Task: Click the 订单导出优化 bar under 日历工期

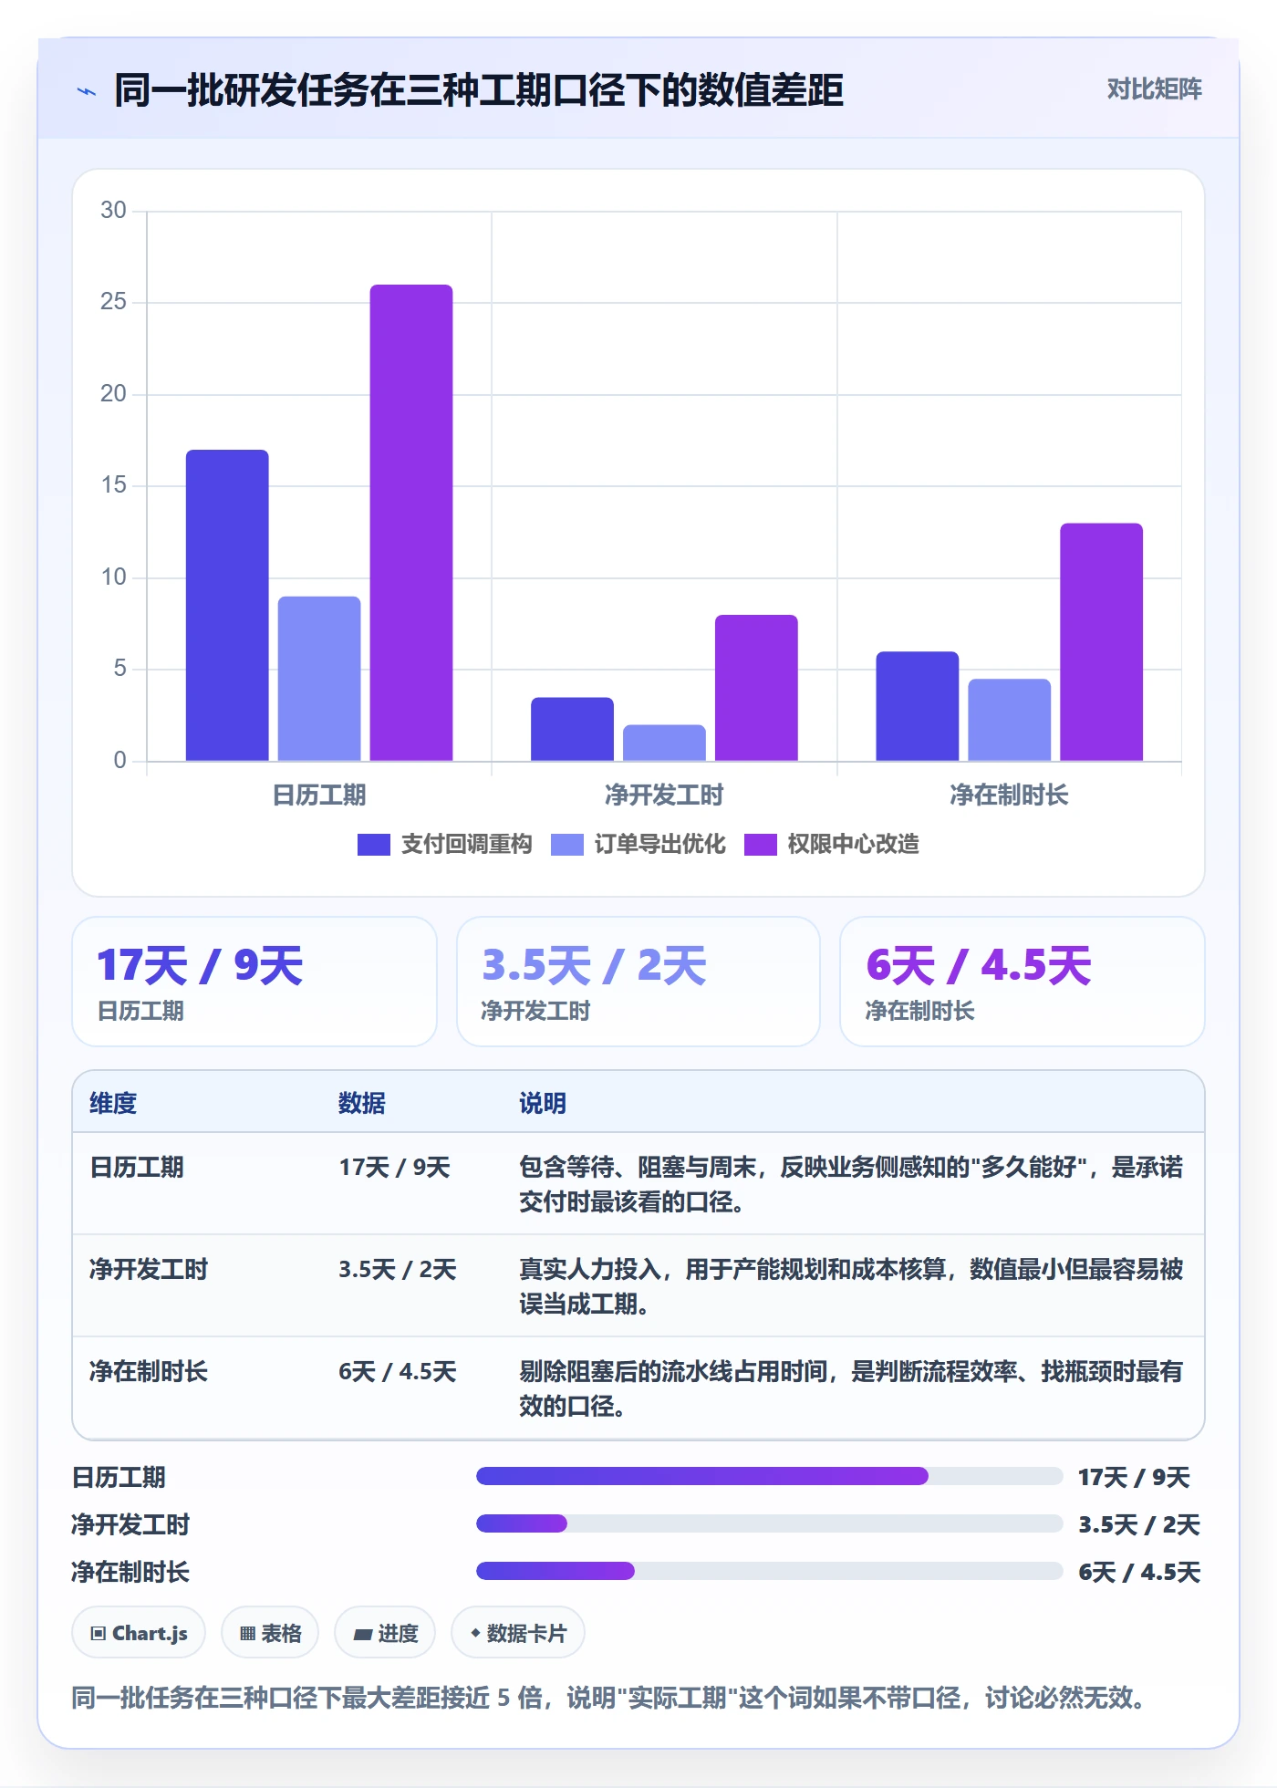Action: click(319, 679)
